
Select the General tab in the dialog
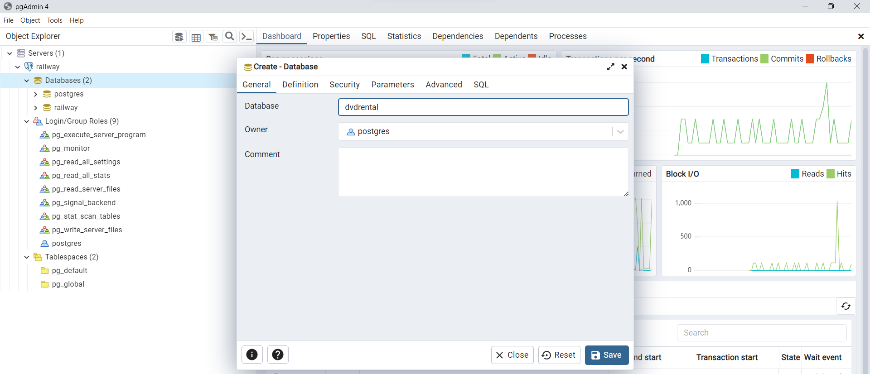coord(256,85)
